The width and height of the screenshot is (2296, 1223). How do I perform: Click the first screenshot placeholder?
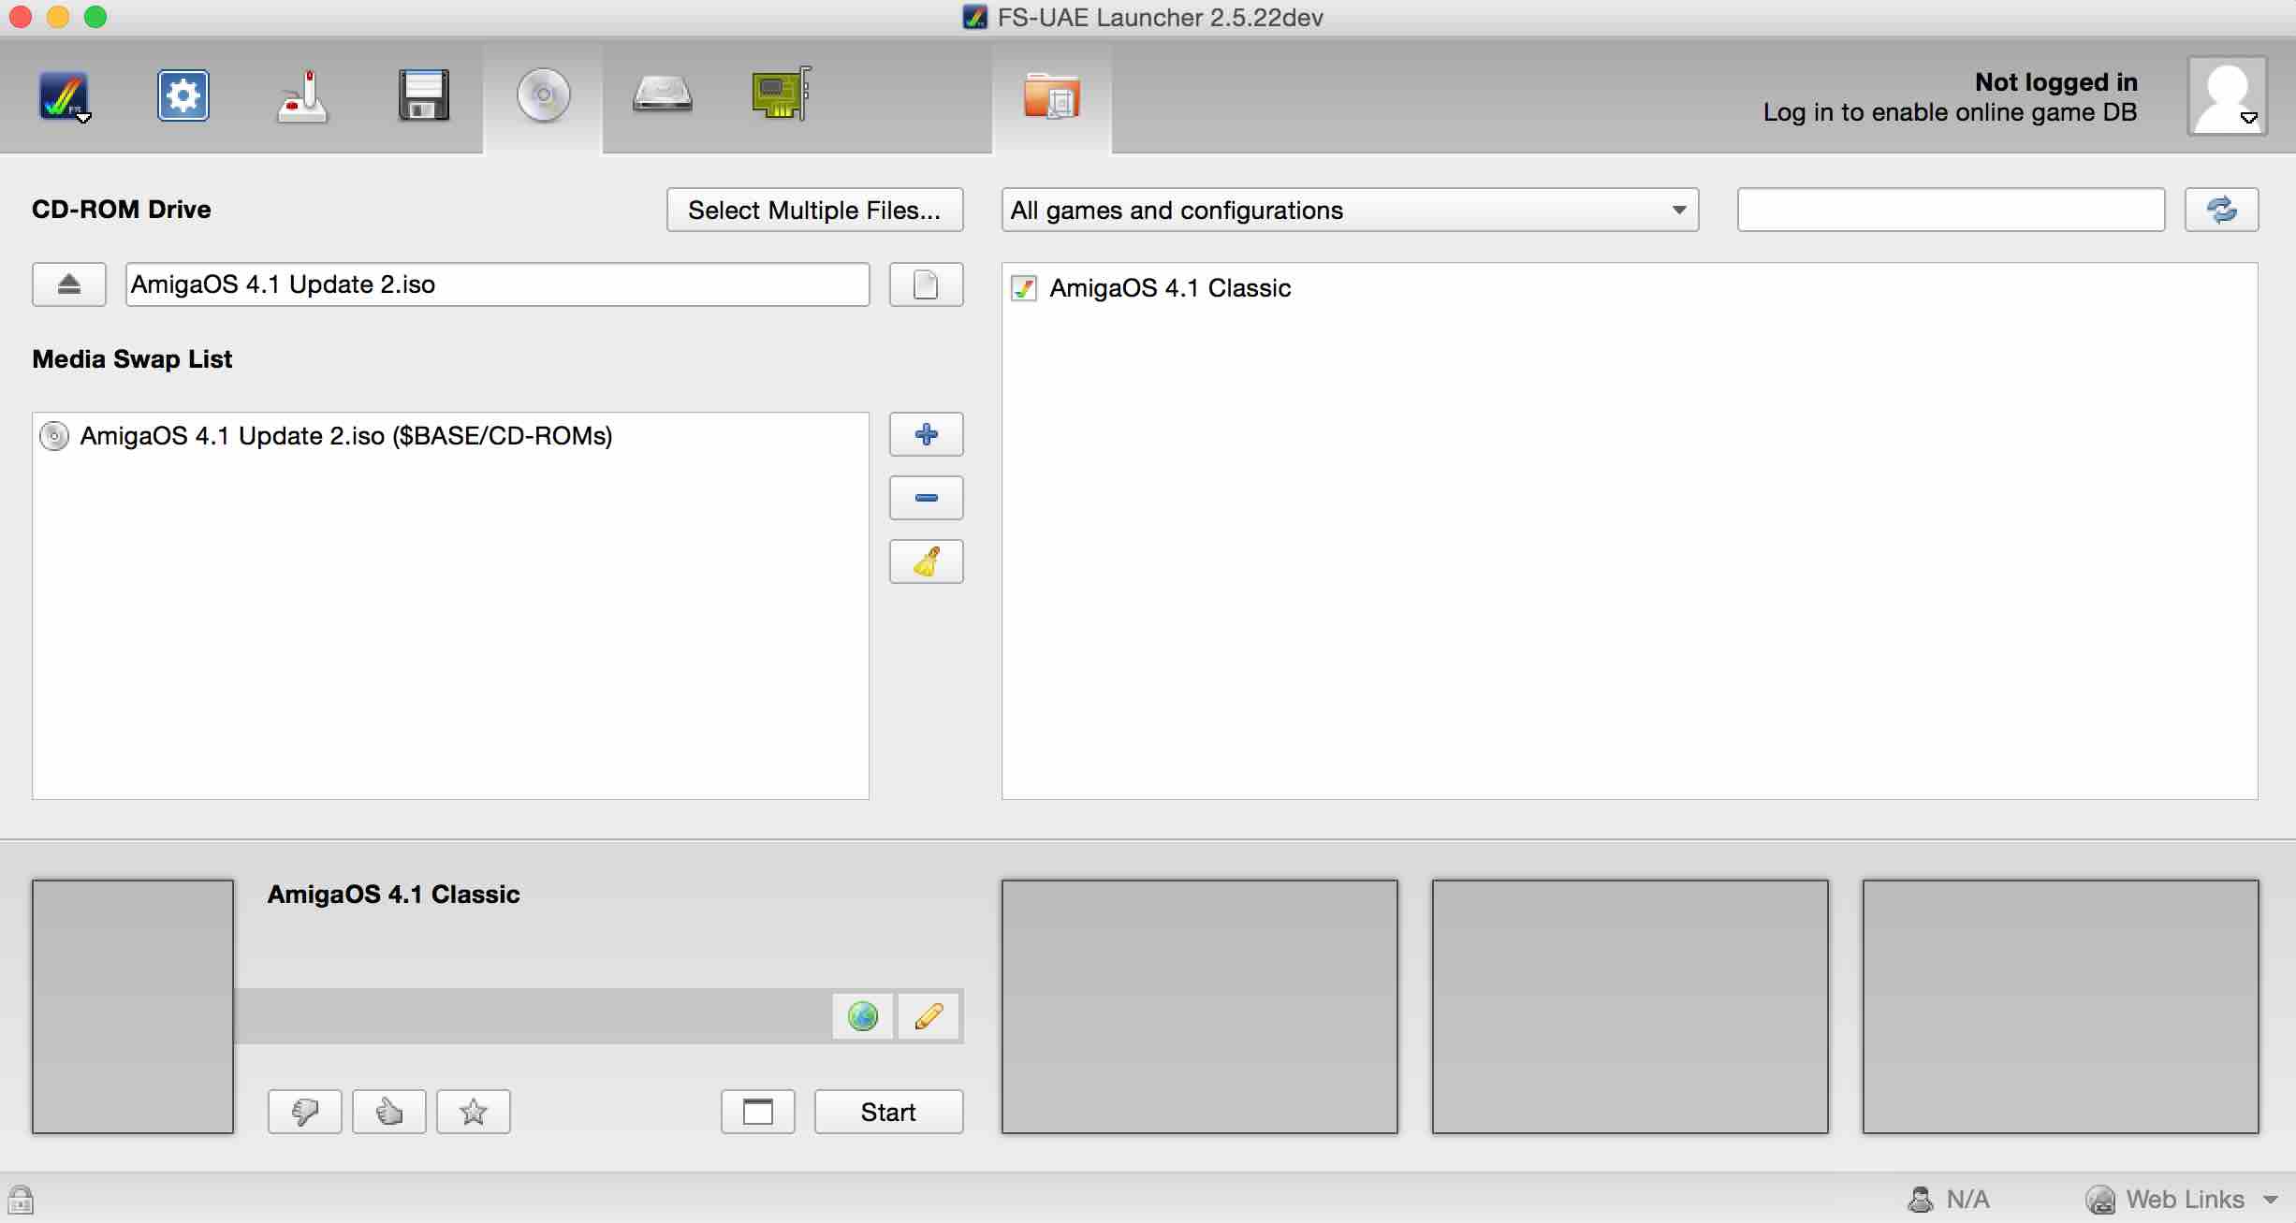[x=1199, y=1007]
